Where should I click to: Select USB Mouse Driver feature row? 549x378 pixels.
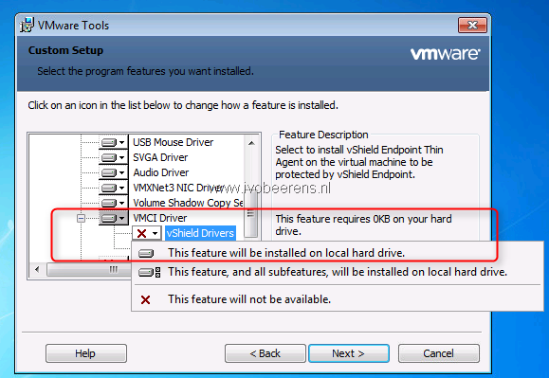(x=173, y=142)
